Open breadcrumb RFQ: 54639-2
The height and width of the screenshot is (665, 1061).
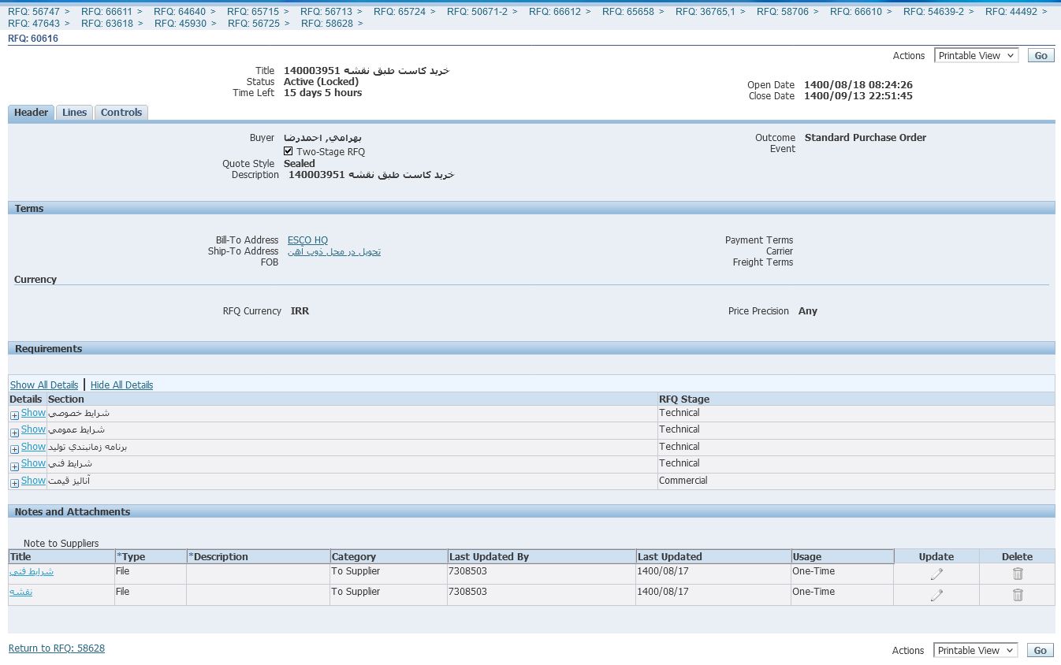[933, 12]
